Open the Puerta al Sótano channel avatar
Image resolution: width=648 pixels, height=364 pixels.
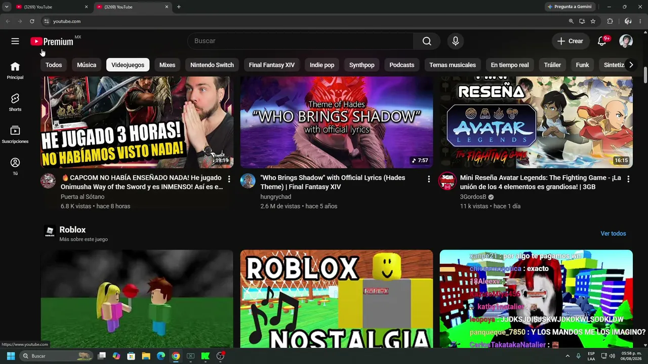coord(48,180)
